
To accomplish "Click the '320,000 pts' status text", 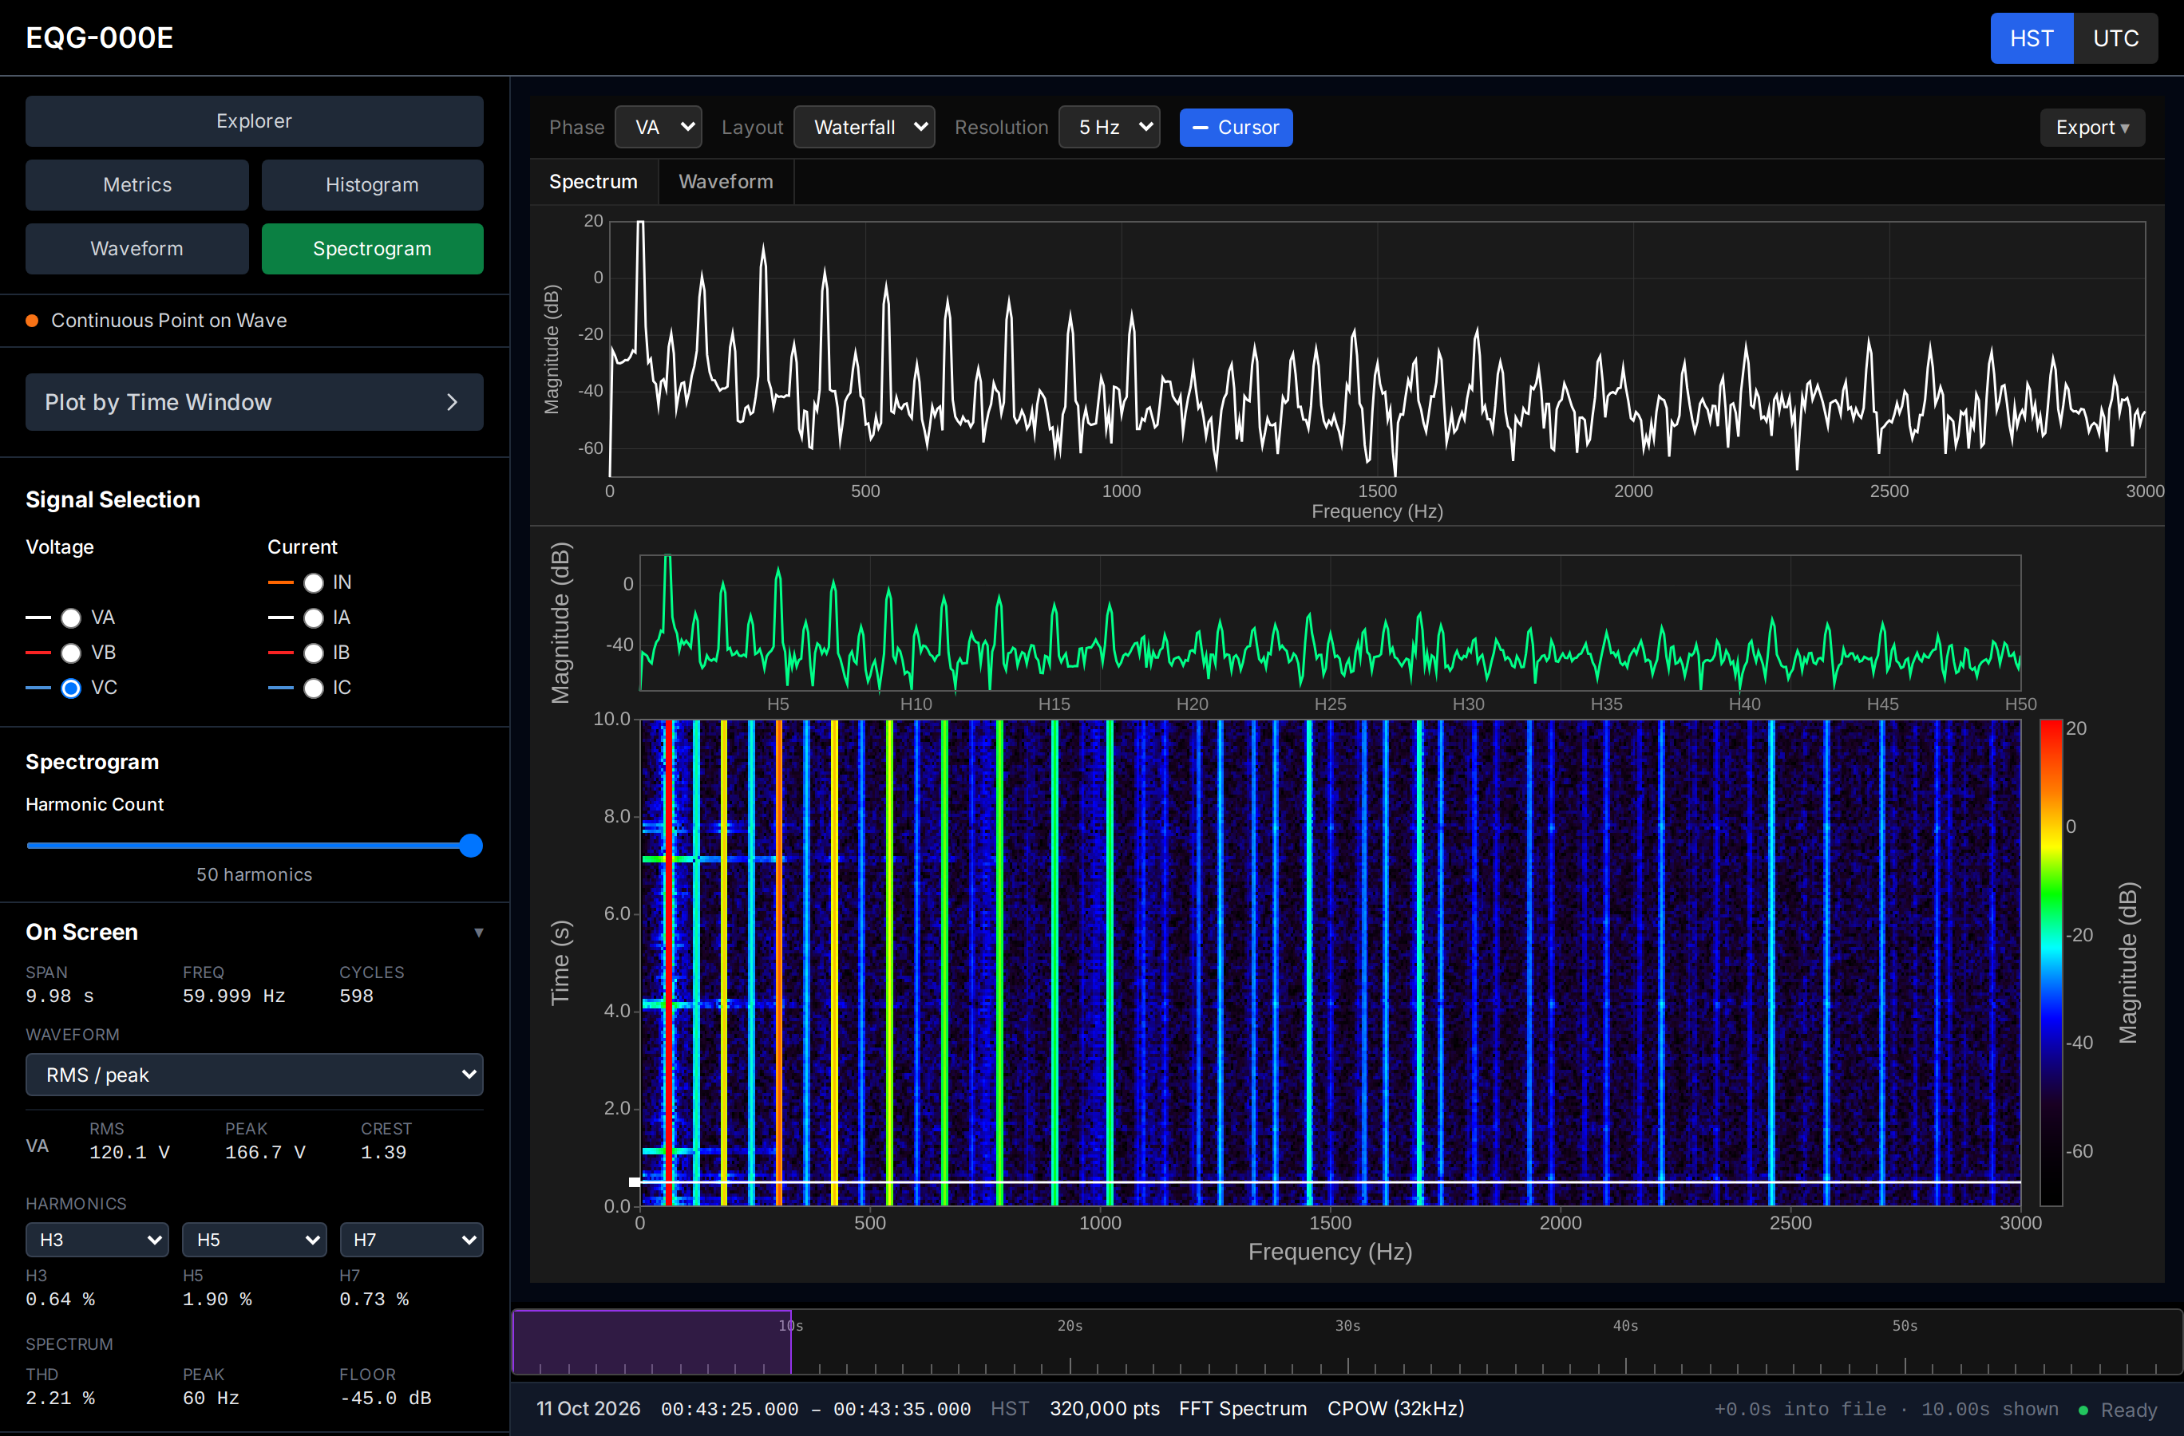I will [x=1104, y=1409].
